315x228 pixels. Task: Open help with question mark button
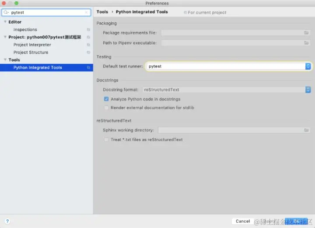[x=7, y=221]
